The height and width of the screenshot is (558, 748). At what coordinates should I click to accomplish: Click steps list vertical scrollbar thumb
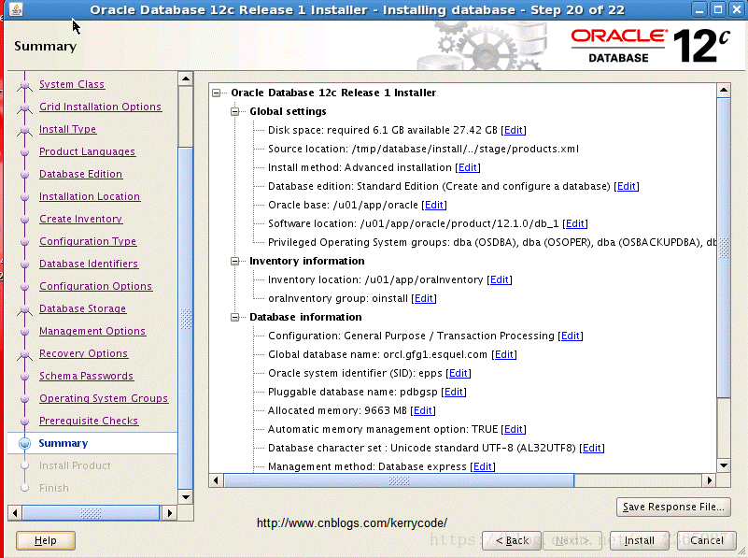[186, 319]
